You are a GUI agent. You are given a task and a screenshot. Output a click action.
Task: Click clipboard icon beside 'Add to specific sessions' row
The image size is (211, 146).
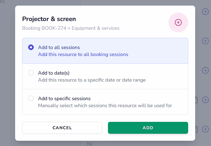pyautogui.click(x=196, y=100)
